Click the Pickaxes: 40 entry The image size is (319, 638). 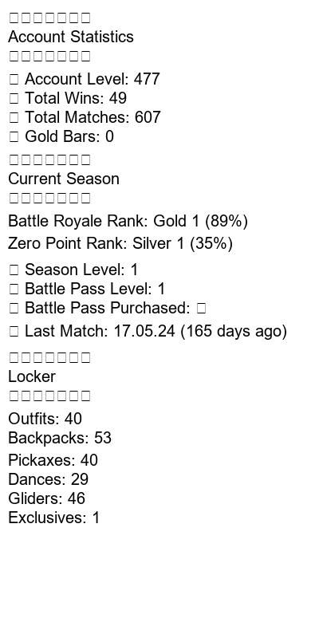coord(53,460)
